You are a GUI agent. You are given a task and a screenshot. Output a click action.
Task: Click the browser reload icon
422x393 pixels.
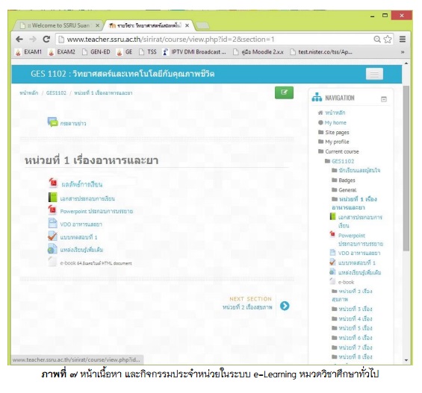[46, 40]
